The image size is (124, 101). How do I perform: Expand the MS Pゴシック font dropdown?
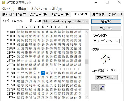click(106, 41)
